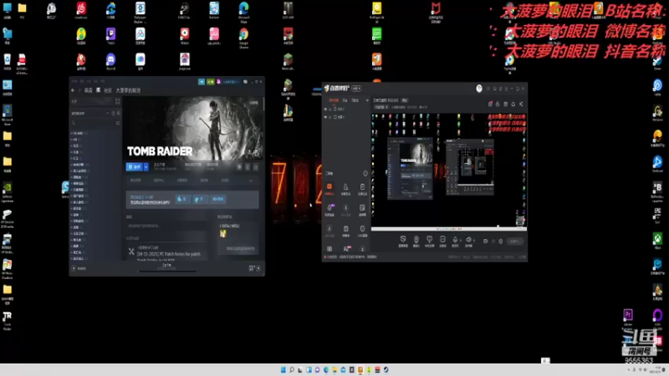Click the taskbar search icon
Screen dimensions: 669x376
(292, 369)
